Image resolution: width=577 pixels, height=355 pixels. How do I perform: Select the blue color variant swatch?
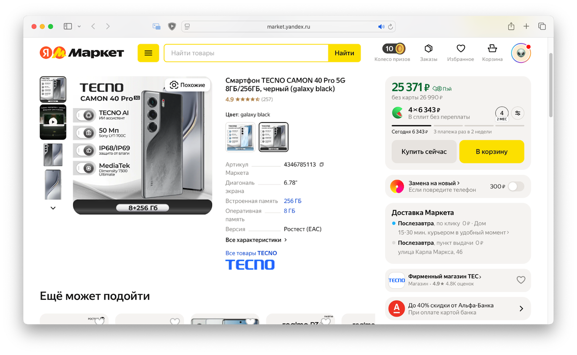point(240,137)
